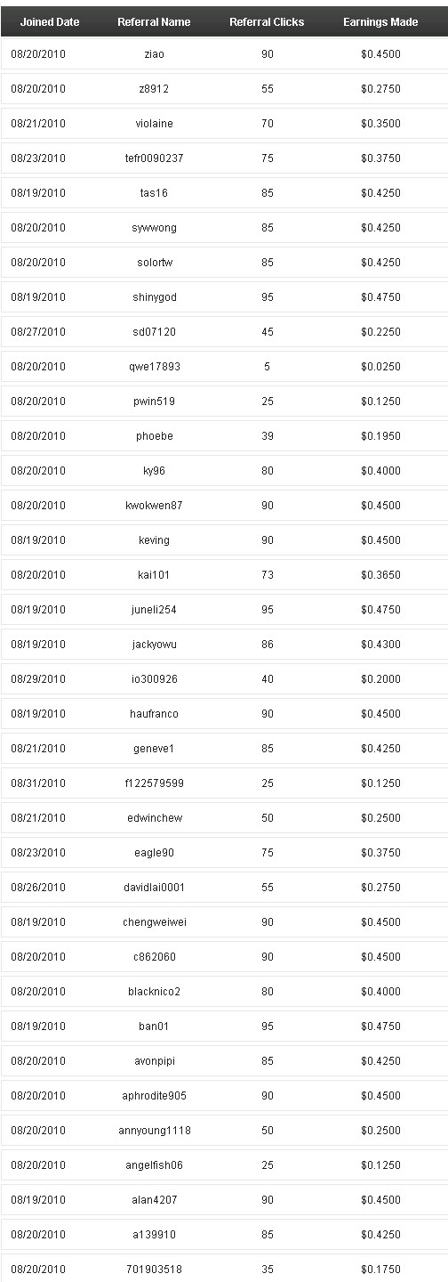Viewport: 448px width, 1282px height.
Task: Click referral name davidlai0001
Action: (154, 888)
